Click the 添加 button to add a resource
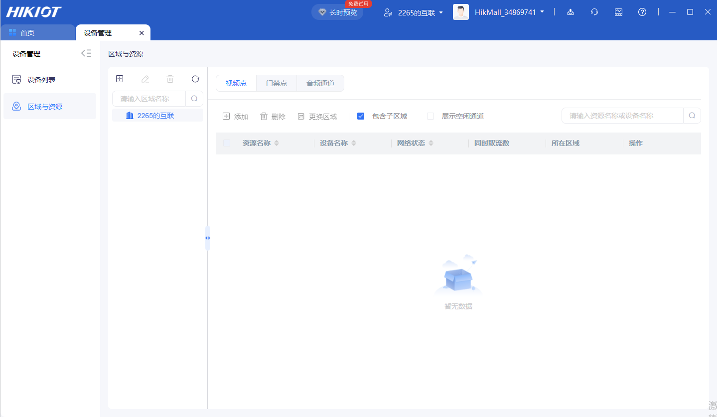 235,116
